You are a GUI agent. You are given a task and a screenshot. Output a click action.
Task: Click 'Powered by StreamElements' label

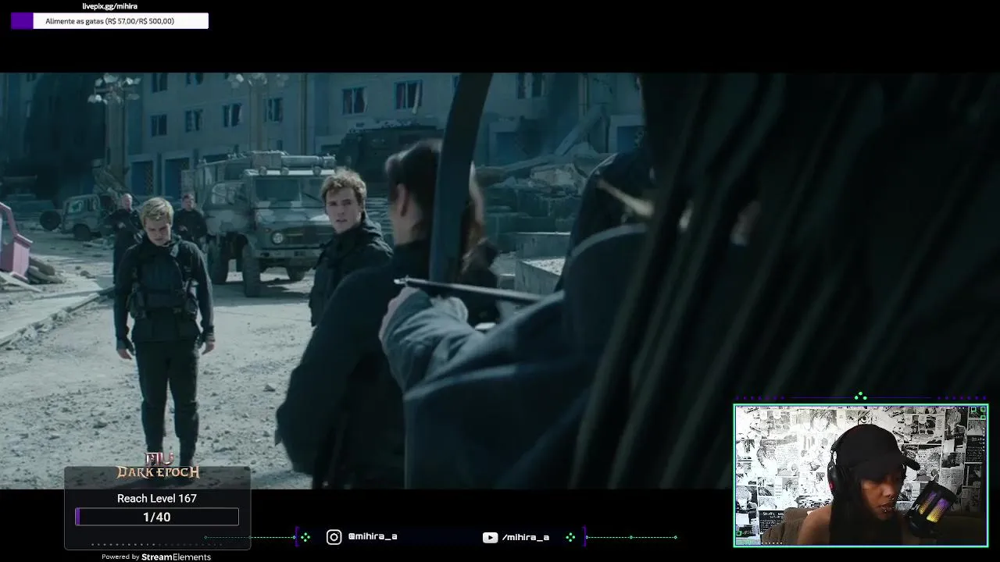tap(156, 557)
